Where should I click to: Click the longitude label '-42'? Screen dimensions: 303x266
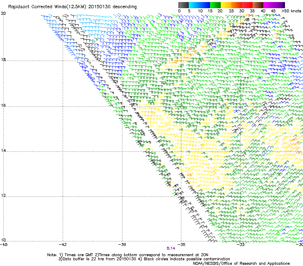click(x=63, y=245)
